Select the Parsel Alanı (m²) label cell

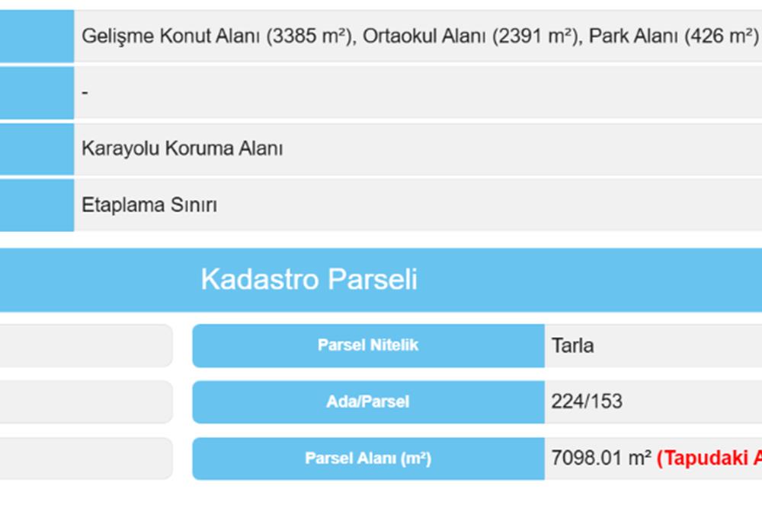click(368, 459)
